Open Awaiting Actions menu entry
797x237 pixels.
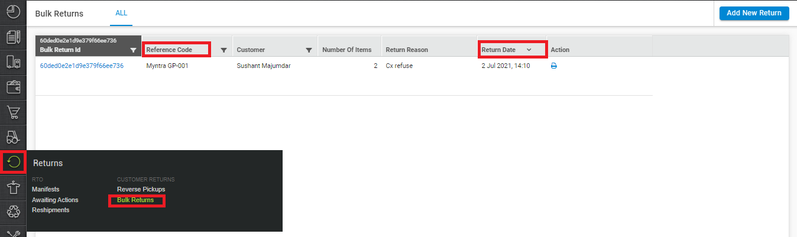point(55,200)
